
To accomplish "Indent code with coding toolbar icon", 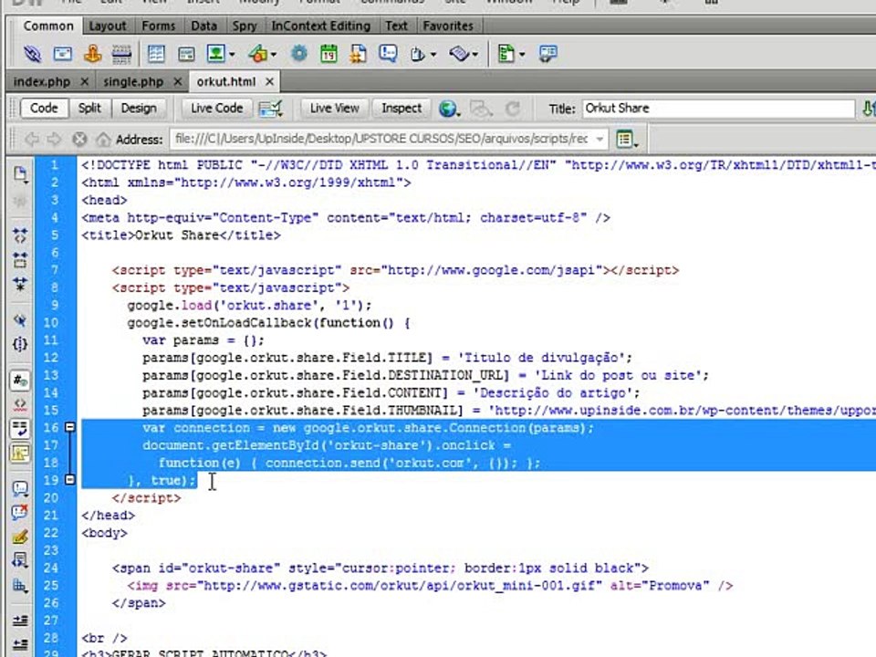I will (20, 620).
